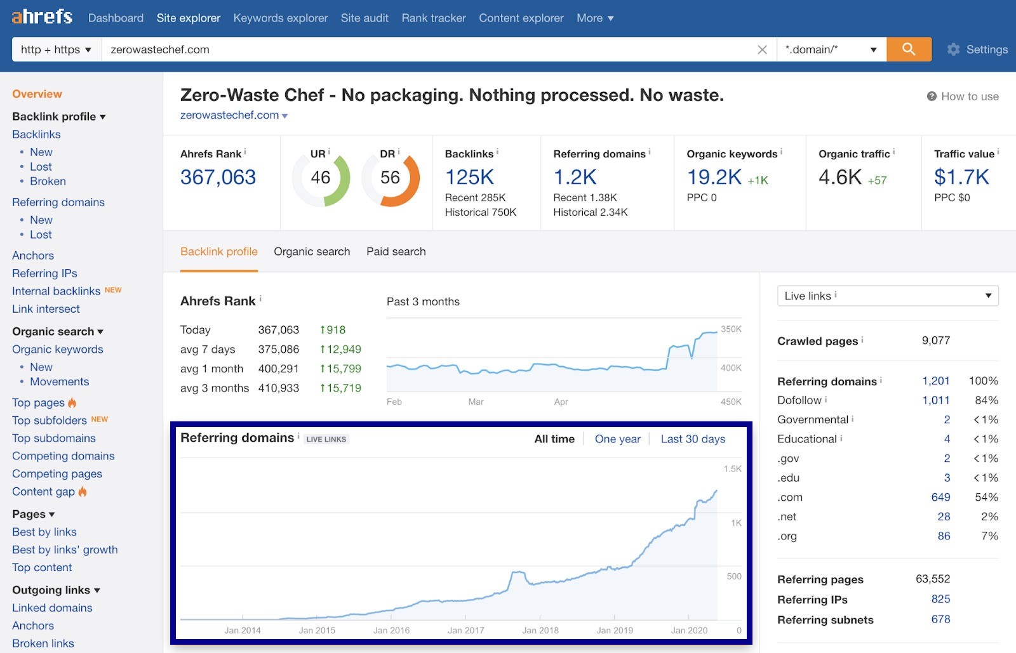This screenshot has width=1016, height=653.
Task: Open Content gap in the sidebar
Action: pyautogui.click(x=43, y=491)
